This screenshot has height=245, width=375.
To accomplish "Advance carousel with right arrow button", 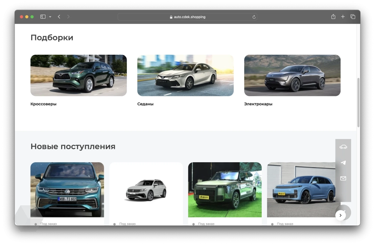I will (x=340, y=215).
